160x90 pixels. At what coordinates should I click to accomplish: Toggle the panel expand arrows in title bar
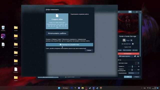click(130, 12)
